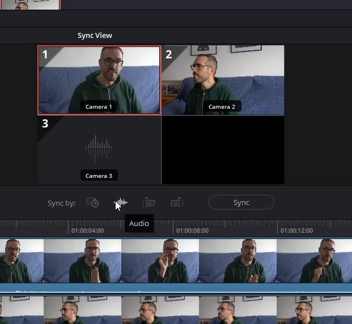Click the Sync View panel title
This screenshot has height=324, width=352.
(95, 35)
